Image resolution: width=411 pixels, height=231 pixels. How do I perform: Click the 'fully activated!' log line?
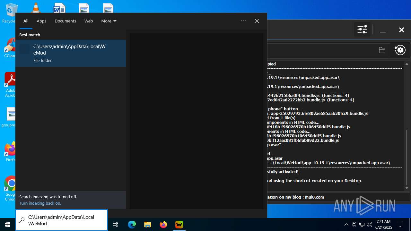pos(283,172)
